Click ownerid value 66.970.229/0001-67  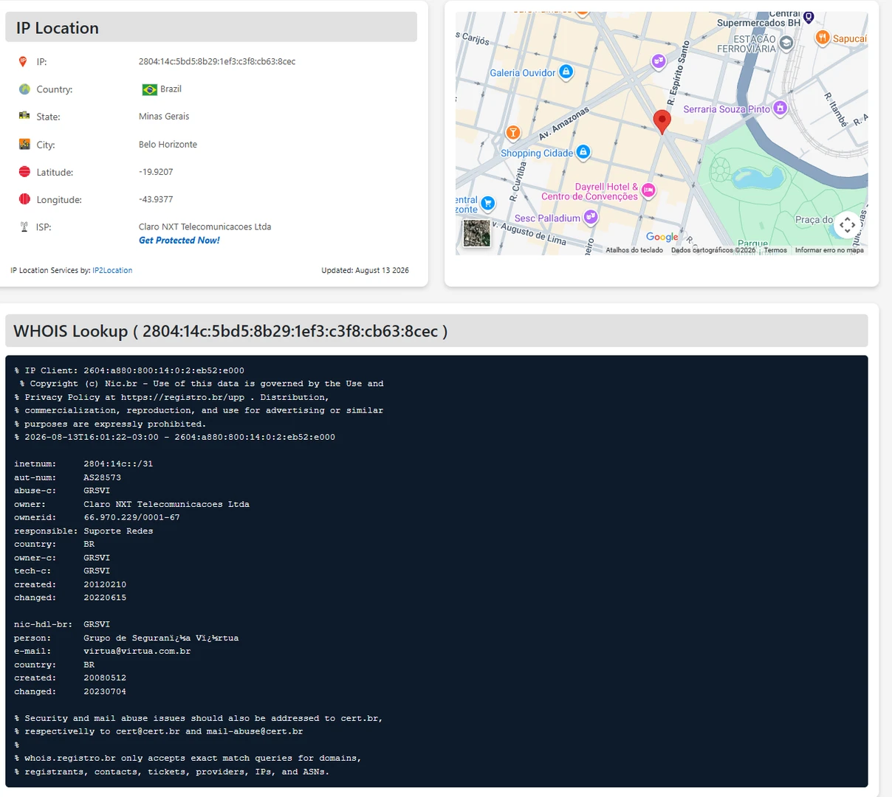point(131,517)
